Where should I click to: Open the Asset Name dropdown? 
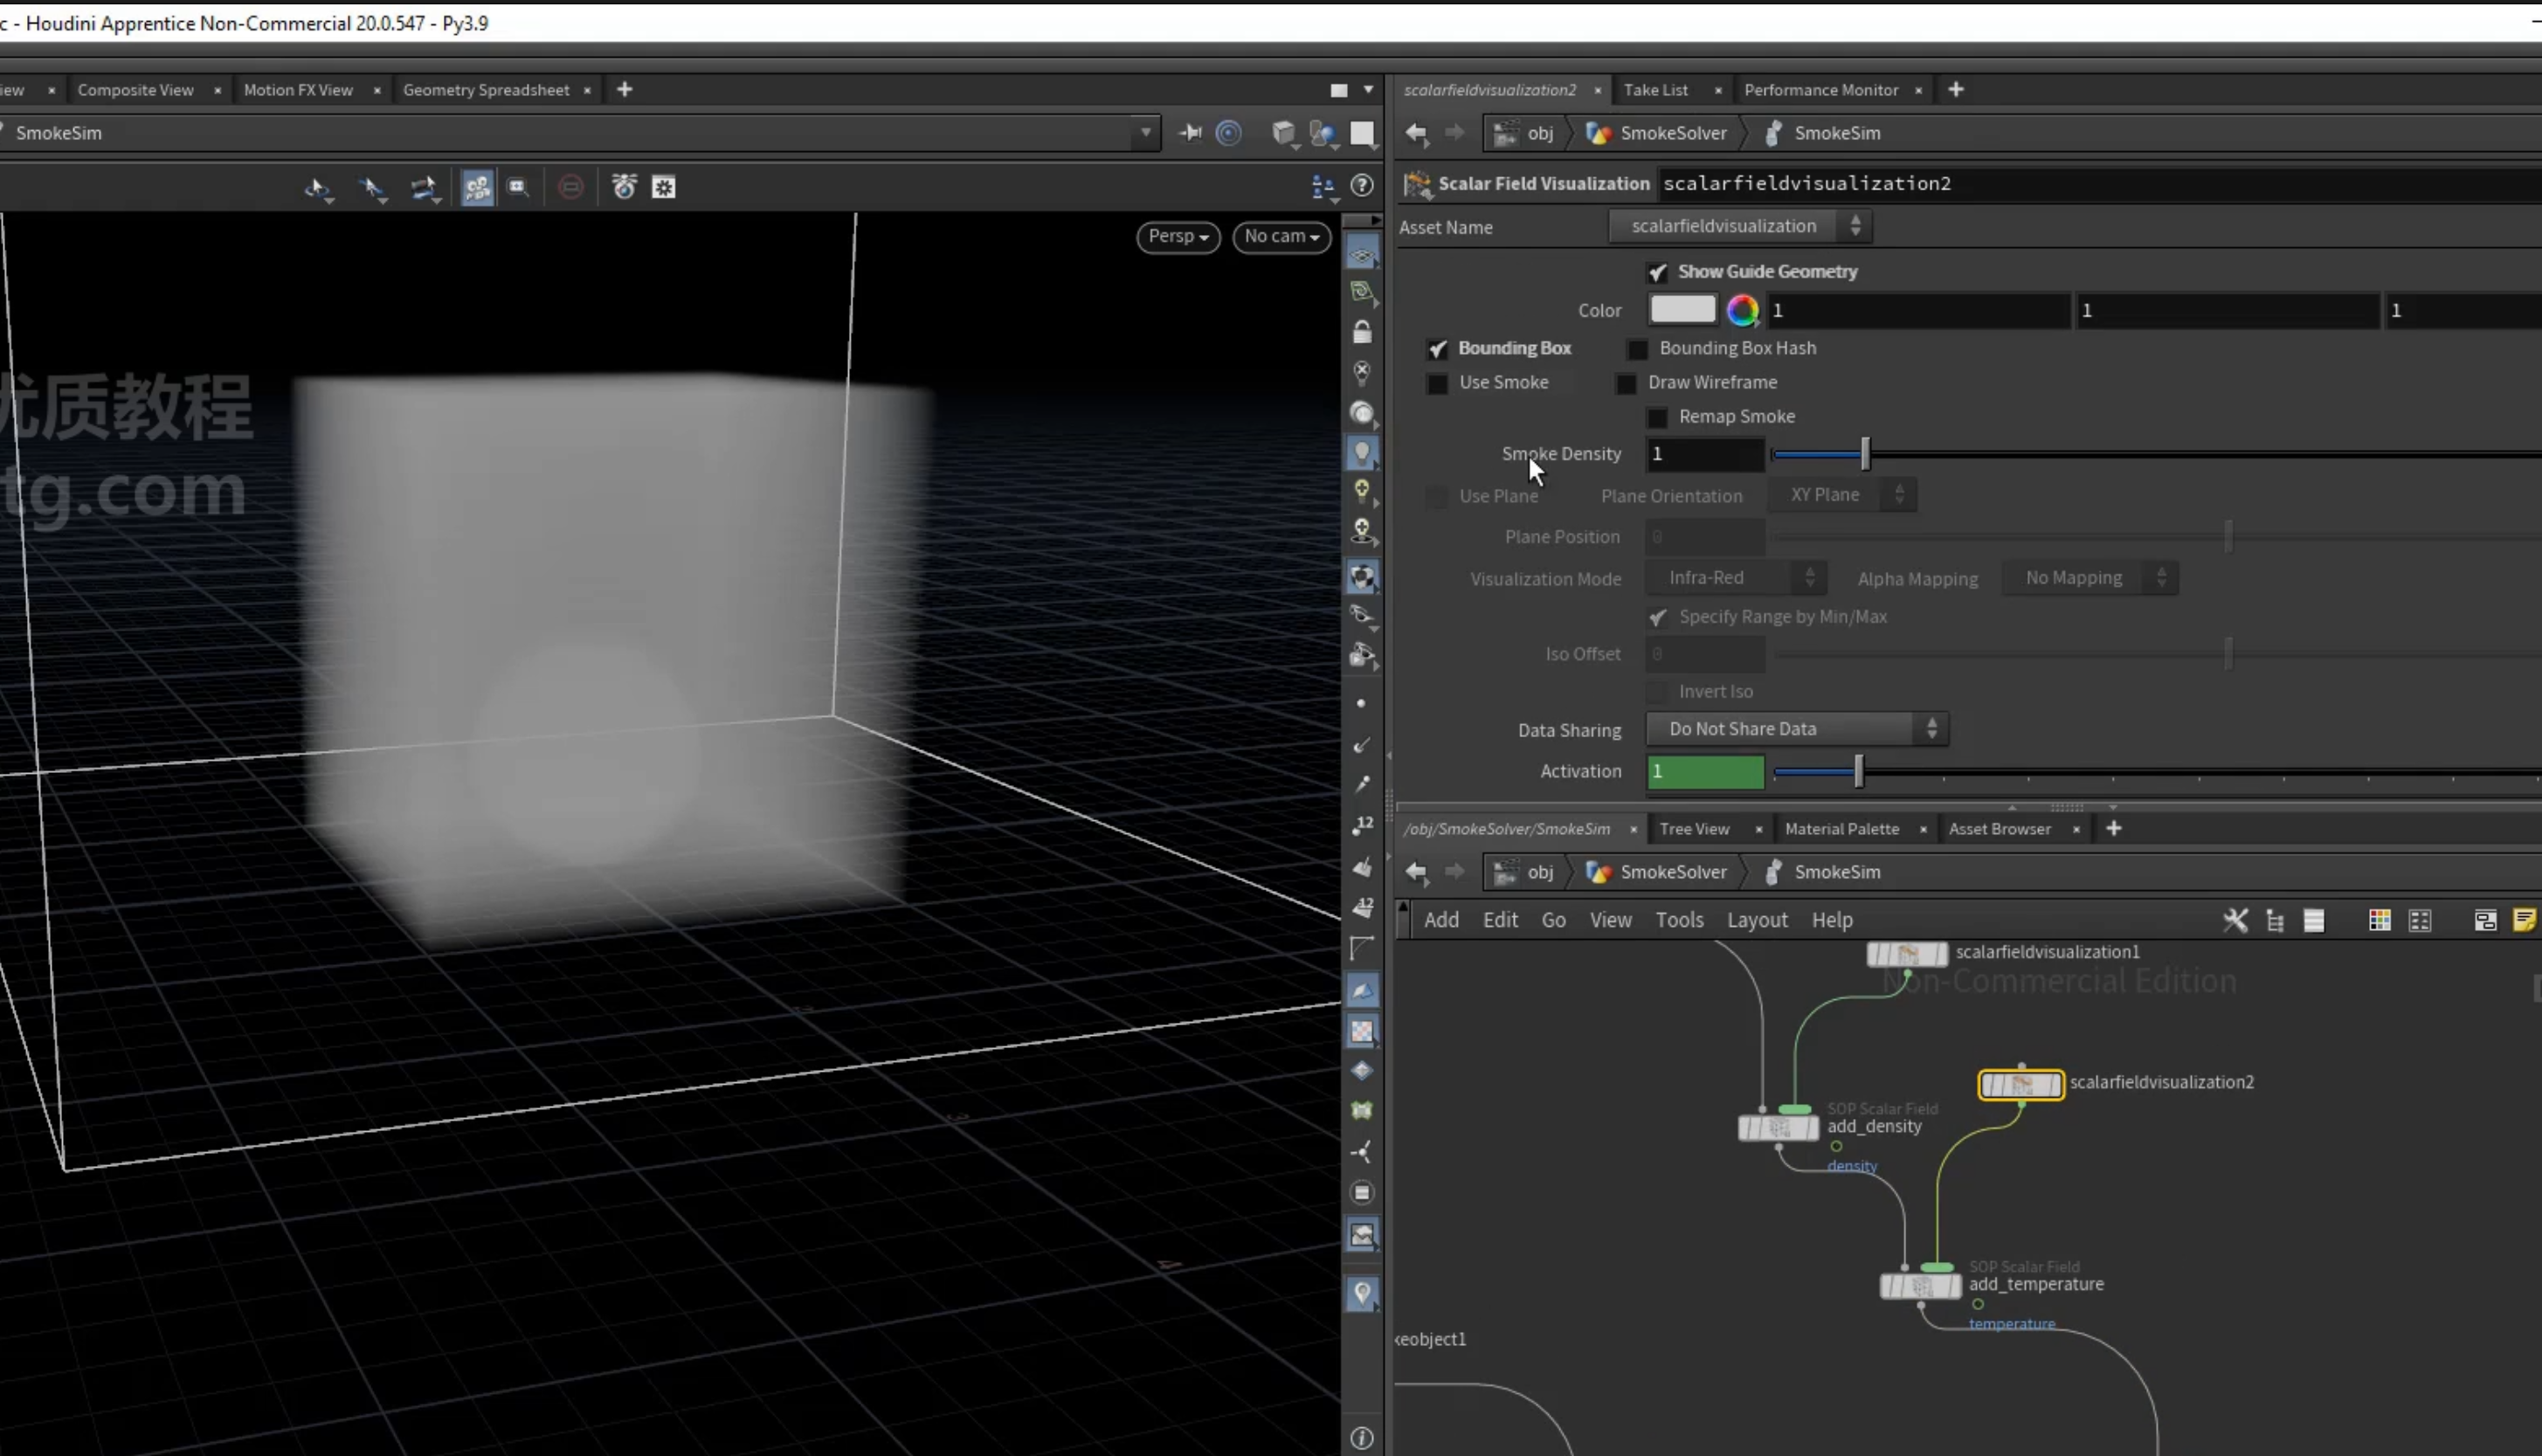point(1740,226)
